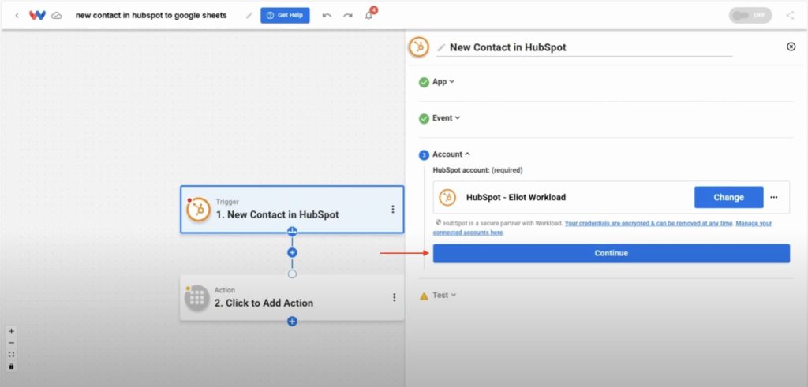Undo the last change
The height and width of the screenshot is (387, 808).
tap(327, 16)
